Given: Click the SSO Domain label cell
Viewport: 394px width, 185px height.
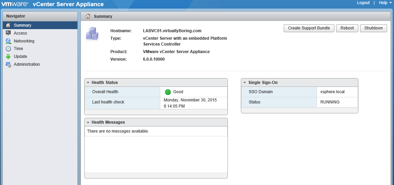Looking at the screenshot, I should tap(279, 92).
